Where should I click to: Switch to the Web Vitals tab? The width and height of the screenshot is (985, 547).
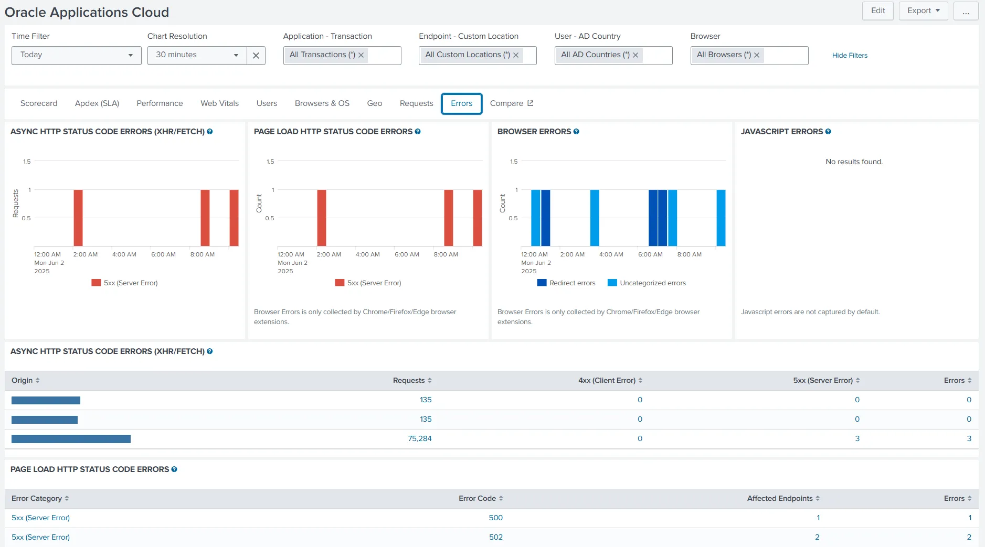219,103
